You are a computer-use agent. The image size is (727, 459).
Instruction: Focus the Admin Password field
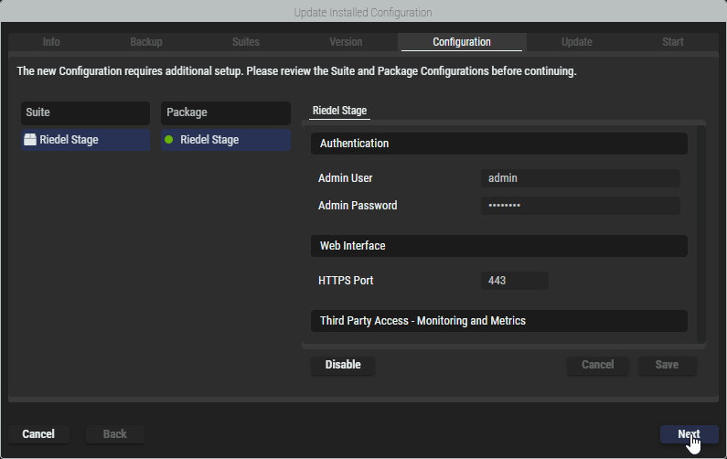[580, 206]
